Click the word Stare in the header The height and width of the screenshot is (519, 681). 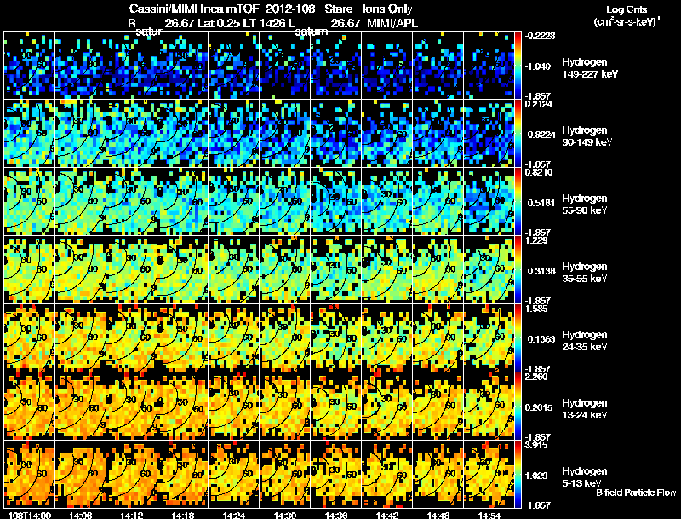[x=338, y=9]
